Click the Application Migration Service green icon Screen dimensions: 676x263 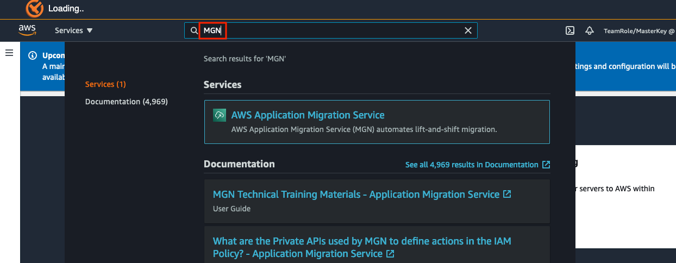[x=220, y=115]
